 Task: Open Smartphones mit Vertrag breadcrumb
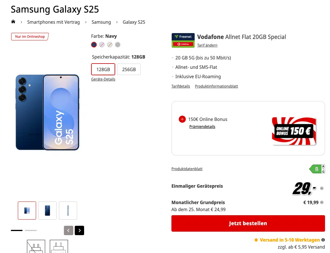(53, 22)
